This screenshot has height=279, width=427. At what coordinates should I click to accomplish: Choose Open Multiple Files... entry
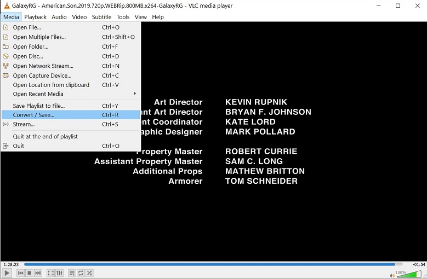coord(71,37)
